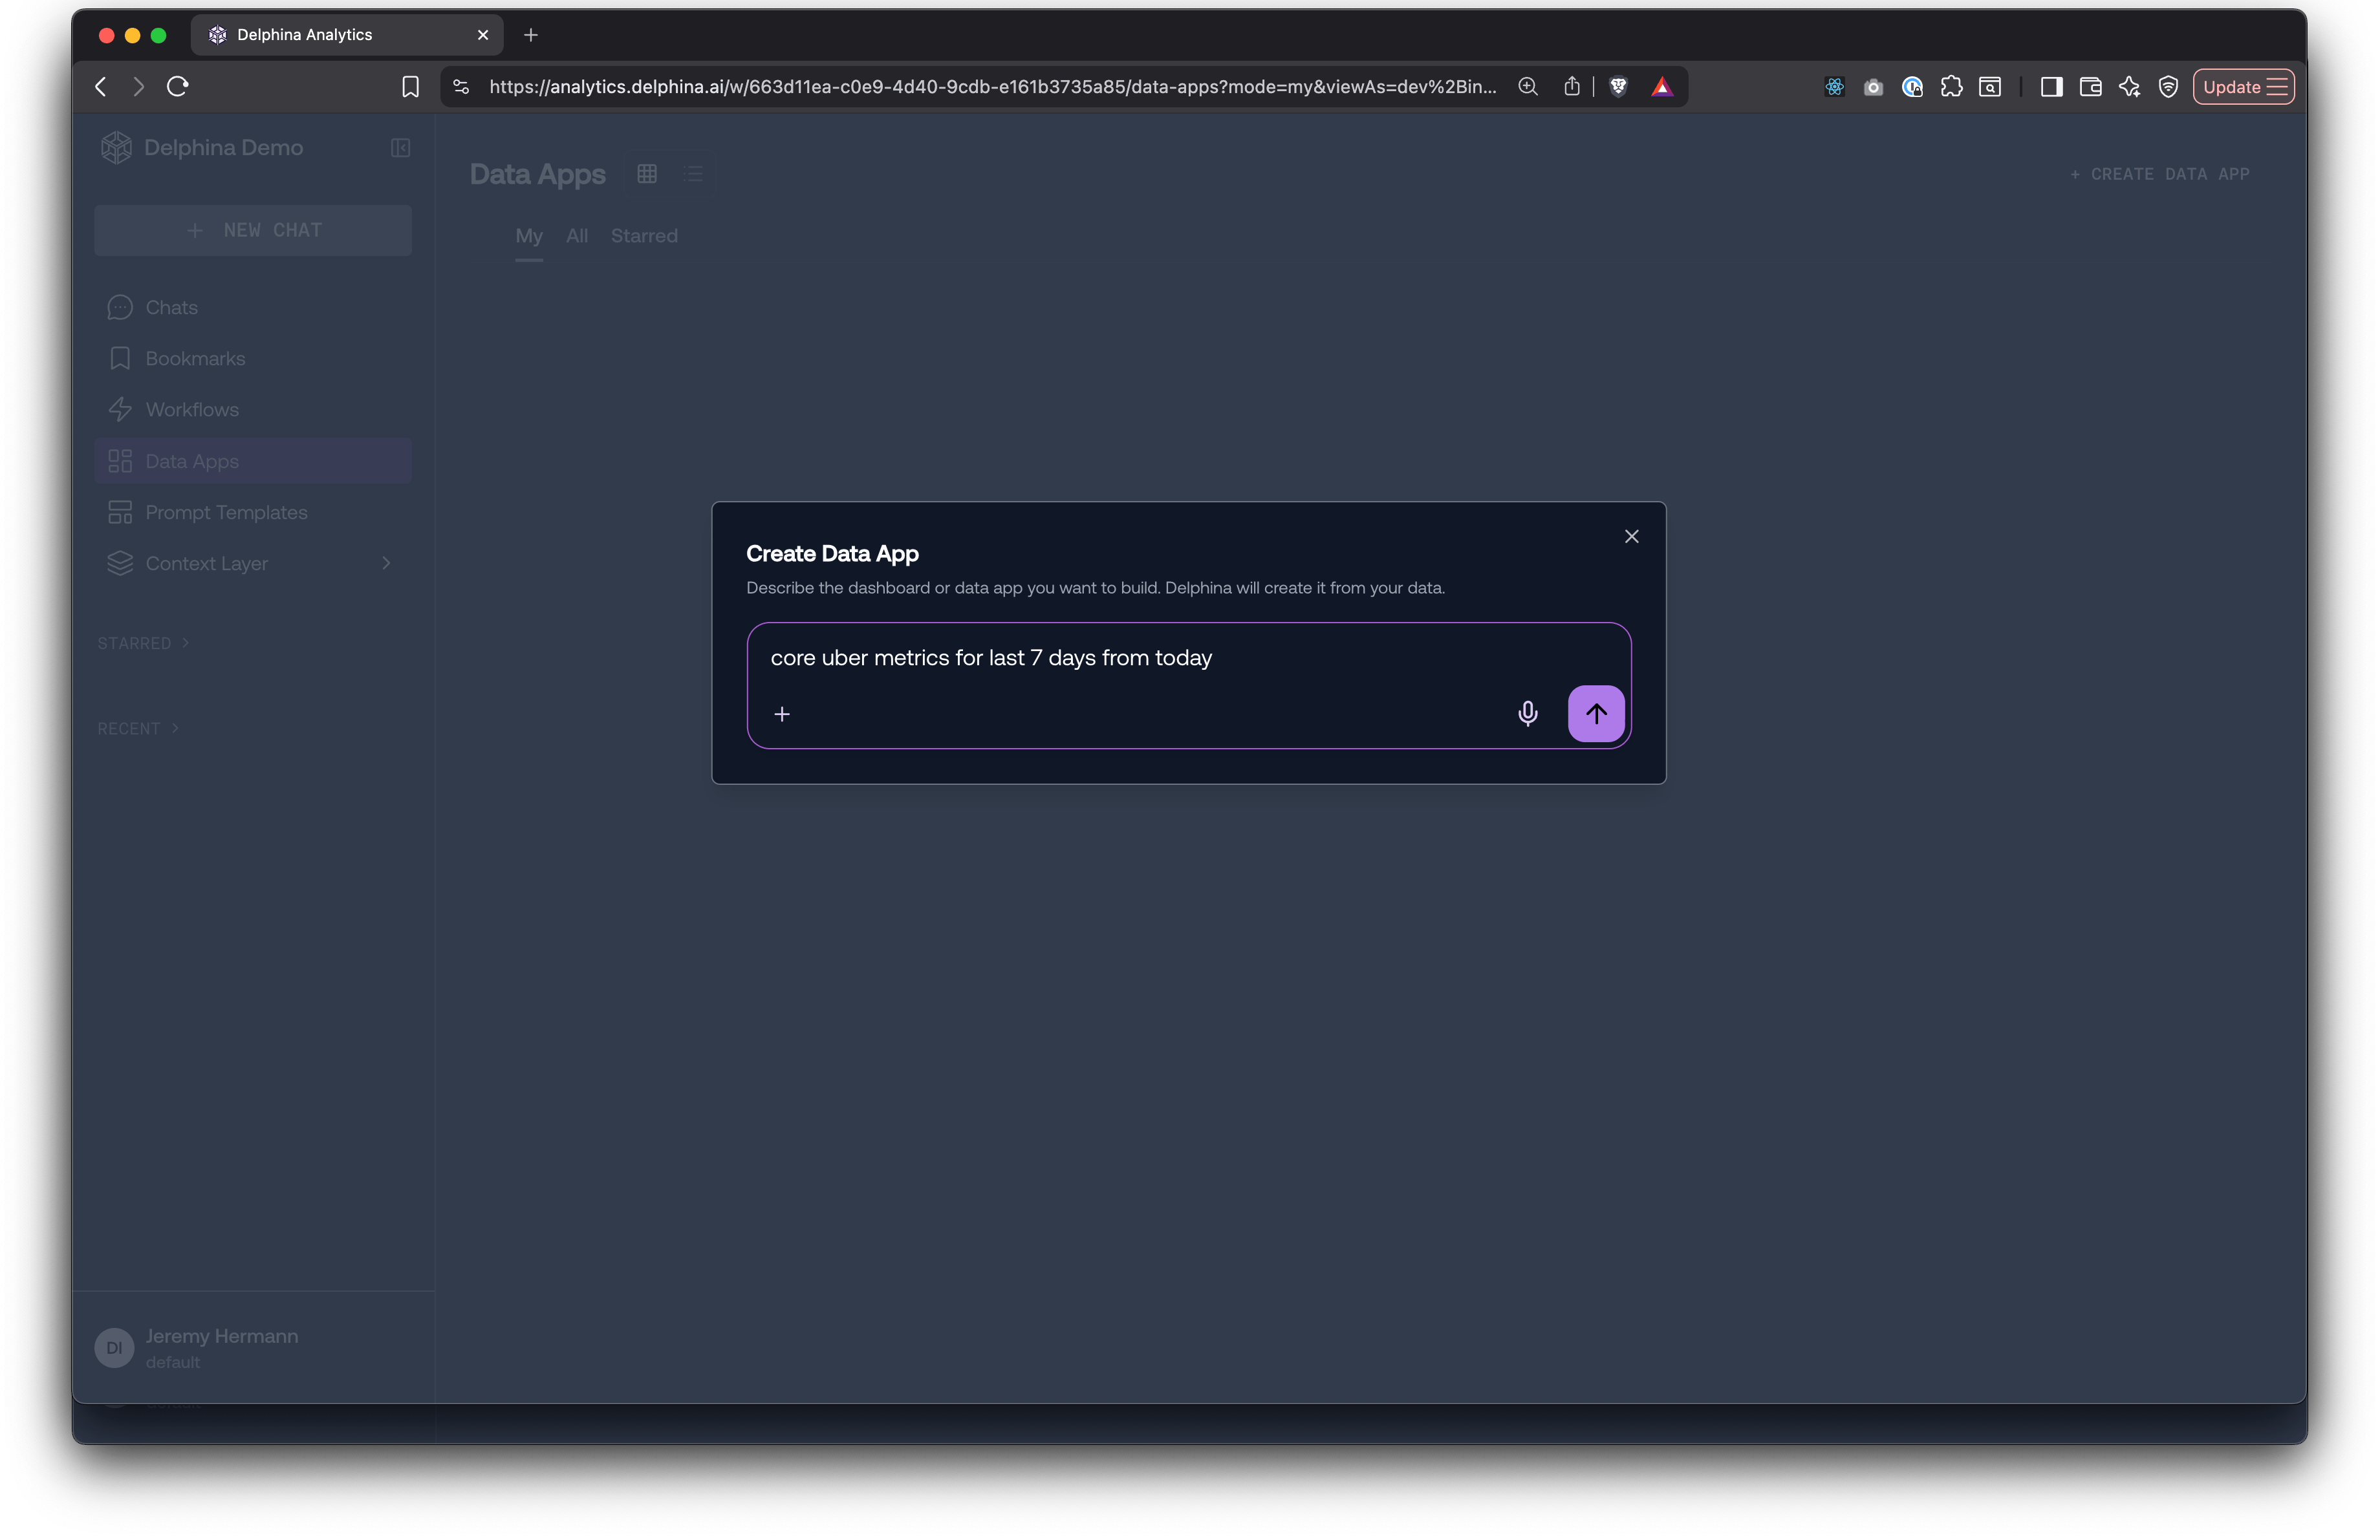Click the camera extension icon

coord(1873,87)
